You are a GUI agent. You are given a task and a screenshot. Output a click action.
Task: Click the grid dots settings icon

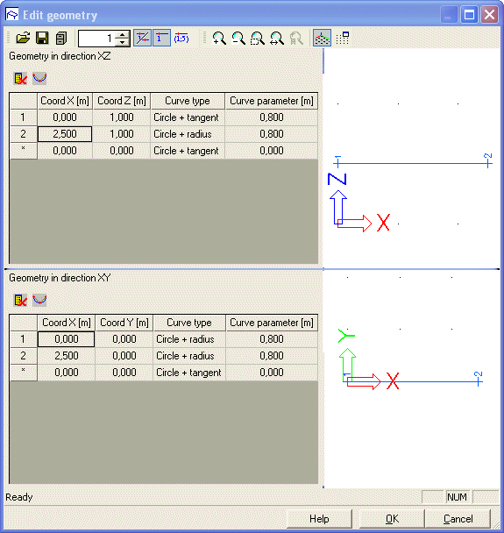click(x=342, y=38)
